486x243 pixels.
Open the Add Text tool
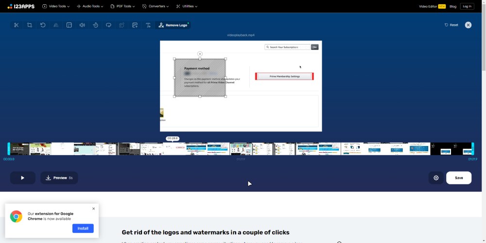148,25
